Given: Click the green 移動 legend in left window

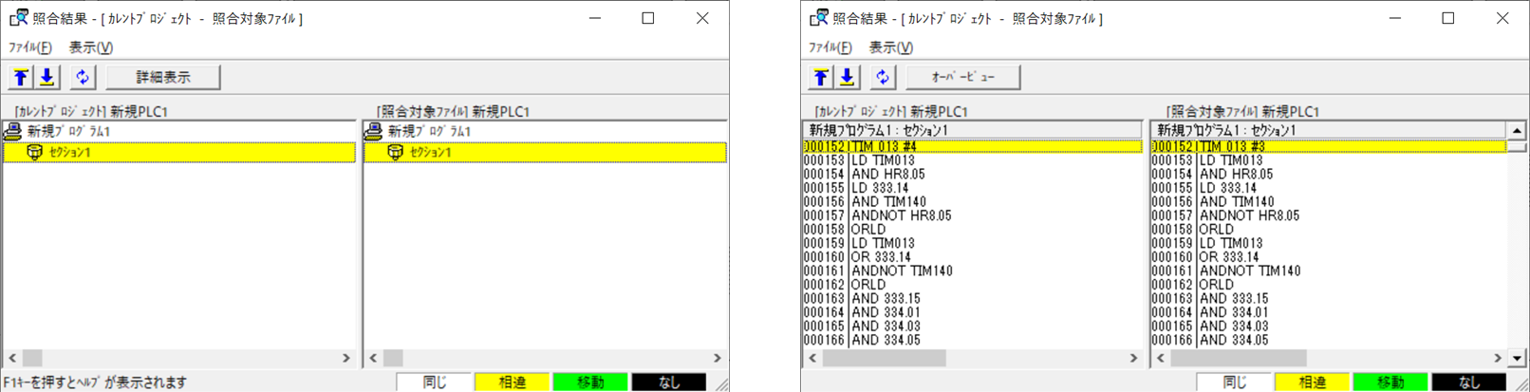Looking at the screenshot, I should [590, 382].
